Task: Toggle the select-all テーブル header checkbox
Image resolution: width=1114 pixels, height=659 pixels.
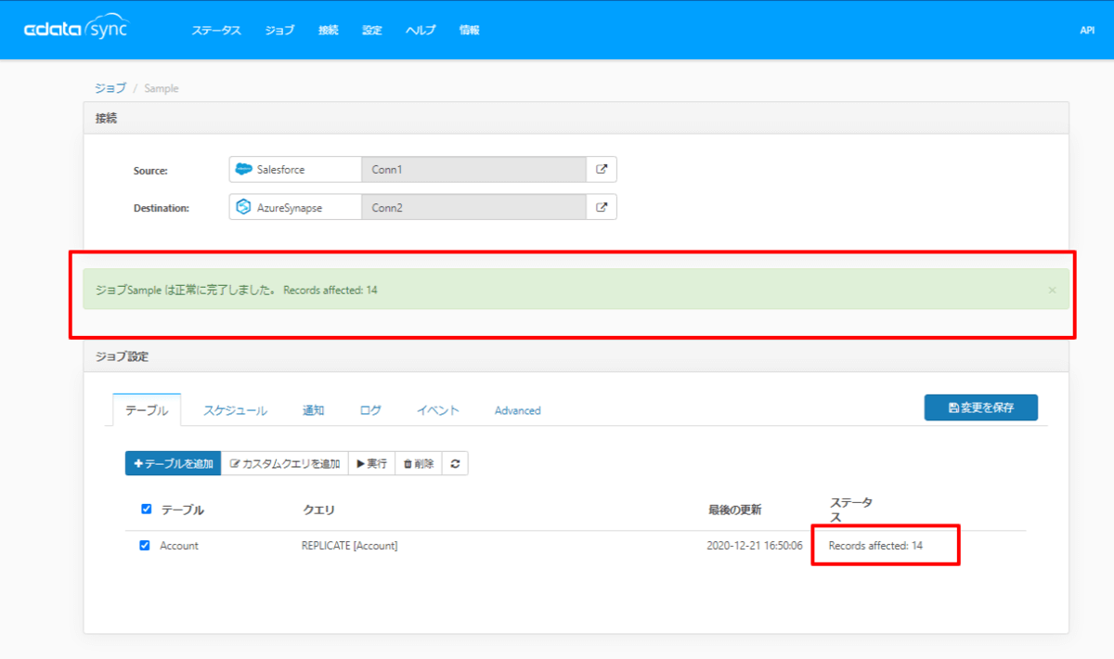Action: click(x=145, y=509)
